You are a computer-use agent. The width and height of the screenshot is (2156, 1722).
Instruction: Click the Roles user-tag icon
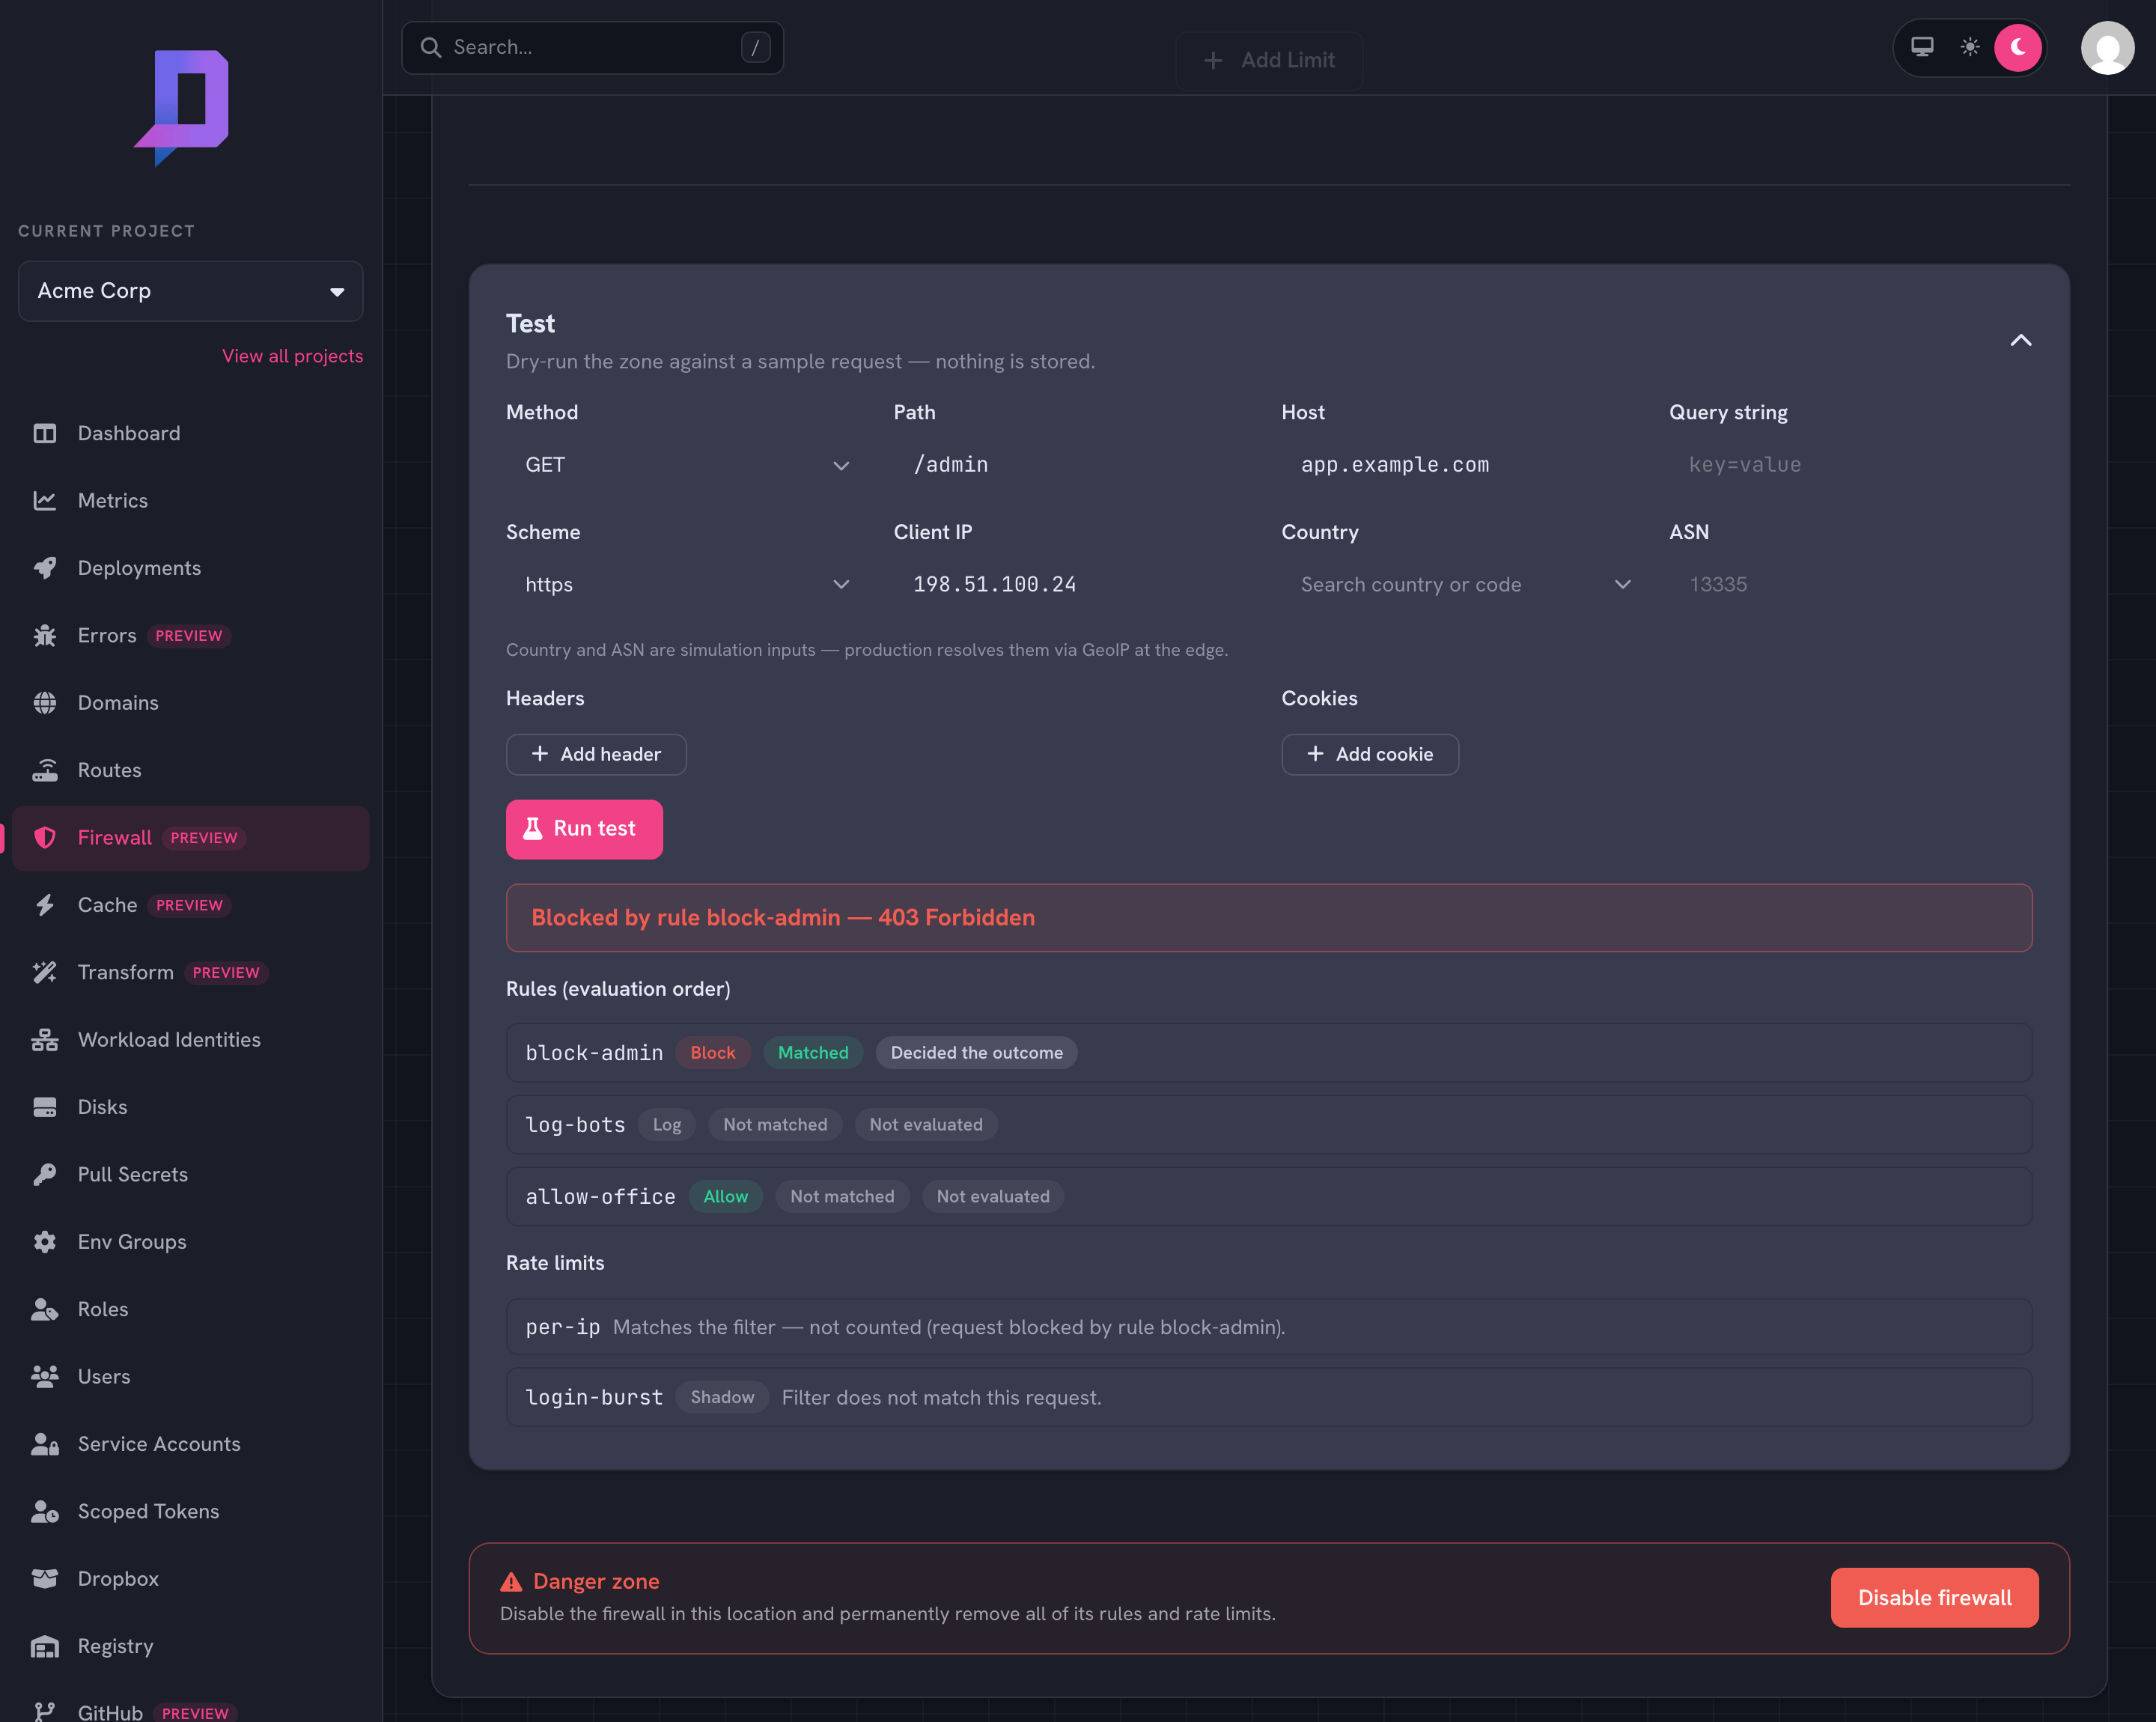tap(45, 1309)
